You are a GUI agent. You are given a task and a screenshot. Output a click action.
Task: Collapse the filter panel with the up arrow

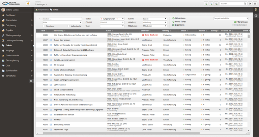pyautogui.click(x=40, y=19)
